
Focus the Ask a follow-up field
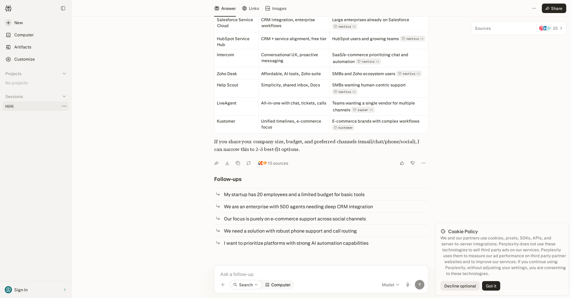[321, 274]
